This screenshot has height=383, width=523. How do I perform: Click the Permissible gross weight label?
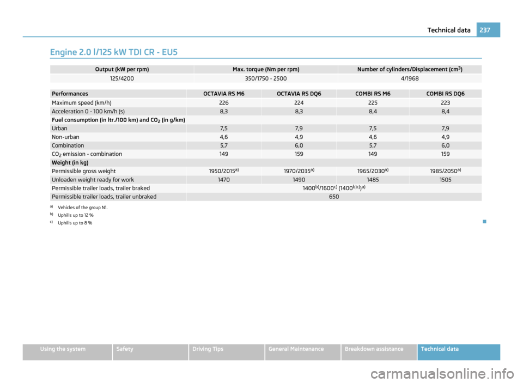pos(84,171)
